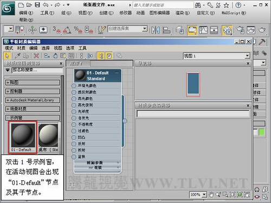271x203 pixels.
Task: Expand the 场景材质 rollout
Action: coord(33,109)
